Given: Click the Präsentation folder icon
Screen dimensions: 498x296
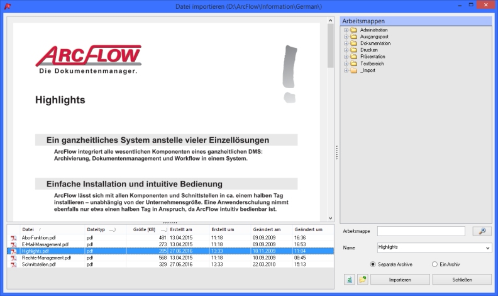Looking at the screenshot, I should coord(354,57).
